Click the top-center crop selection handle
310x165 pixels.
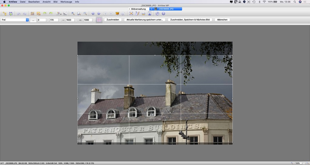155,55
